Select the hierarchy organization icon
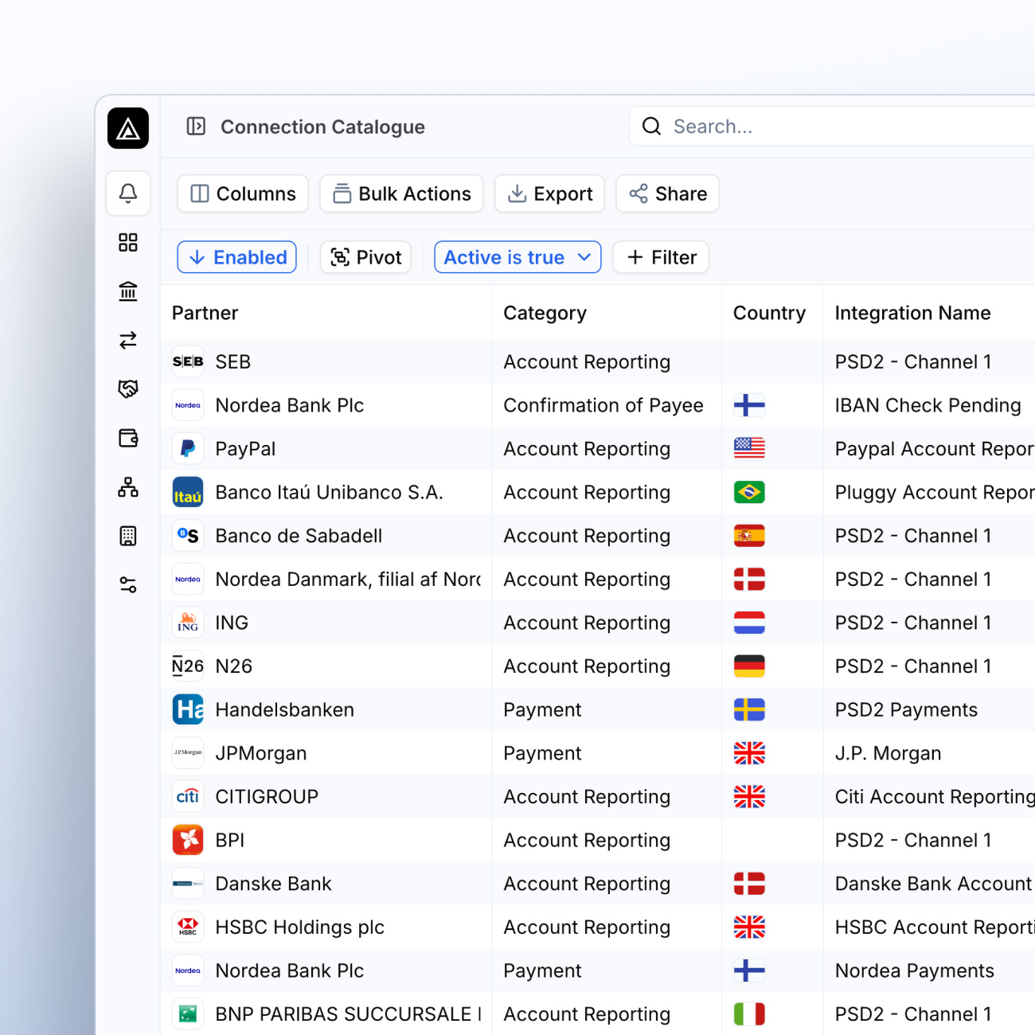The width and height of the screenshot is (1035, 1035). [128, 487]
